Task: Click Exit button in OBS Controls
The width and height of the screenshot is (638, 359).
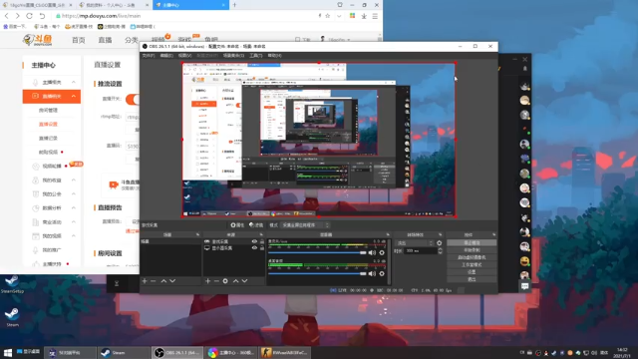Action: (x=472, y=279)
